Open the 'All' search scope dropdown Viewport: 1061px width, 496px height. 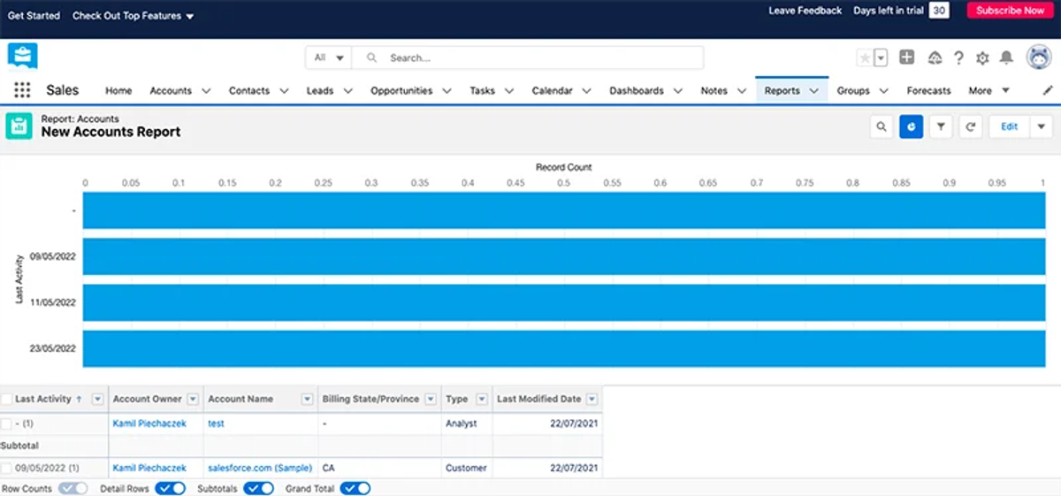pos(329,57)
